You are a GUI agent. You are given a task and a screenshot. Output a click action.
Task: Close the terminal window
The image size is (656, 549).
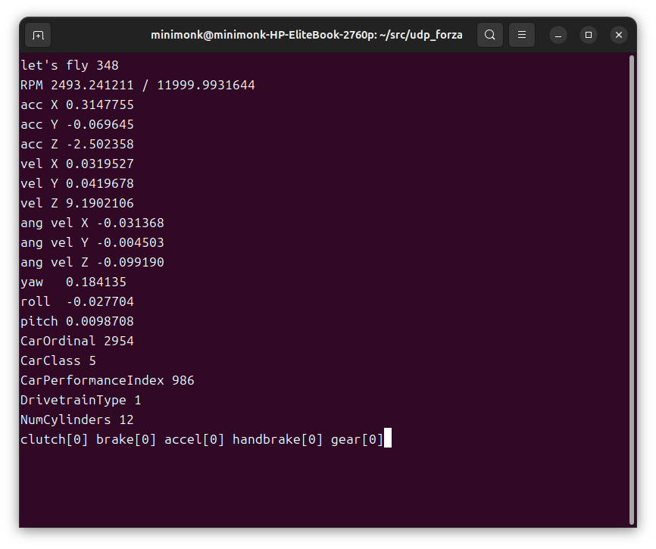tap(619, 35)
